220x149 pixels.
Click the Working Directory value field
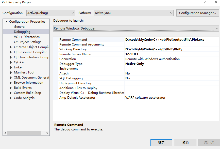pos(172,49)
